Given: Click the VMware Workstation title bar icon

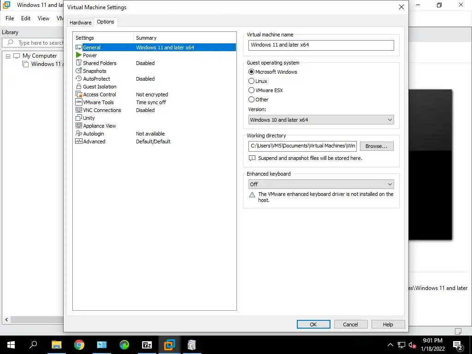Looking at the screenshot, I should (6, 5).
